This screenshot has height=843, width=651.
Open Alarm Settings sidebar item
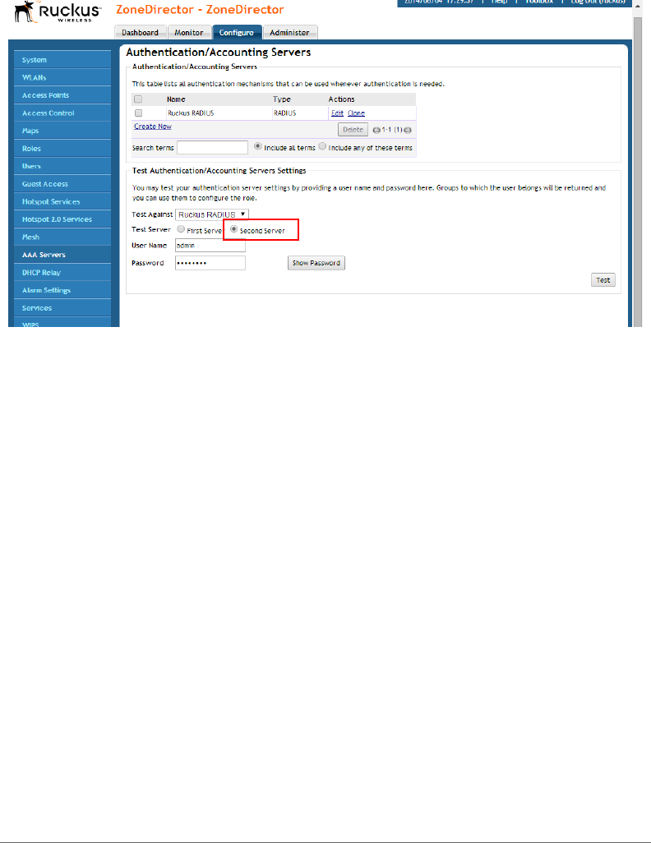point(62,290)
